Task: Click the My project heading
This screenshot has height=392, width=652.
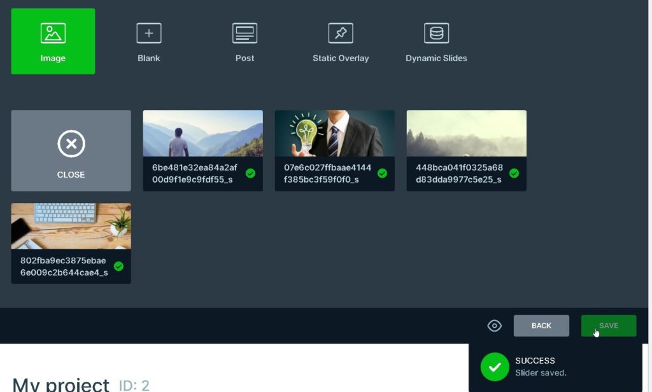Action: coord(61,384)
